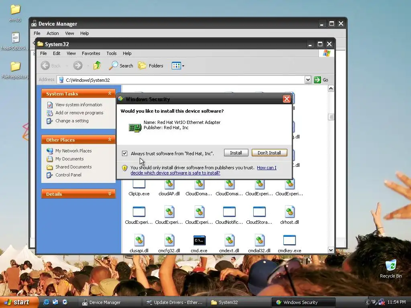Open System32 View menu
The image size is (411, 308).
(x=71, y=53)
